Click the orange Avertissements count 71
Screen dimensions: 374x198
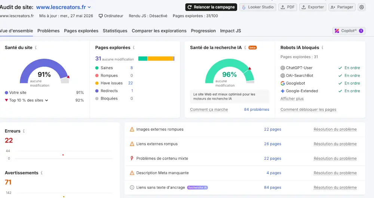click(x=8, y=182)
